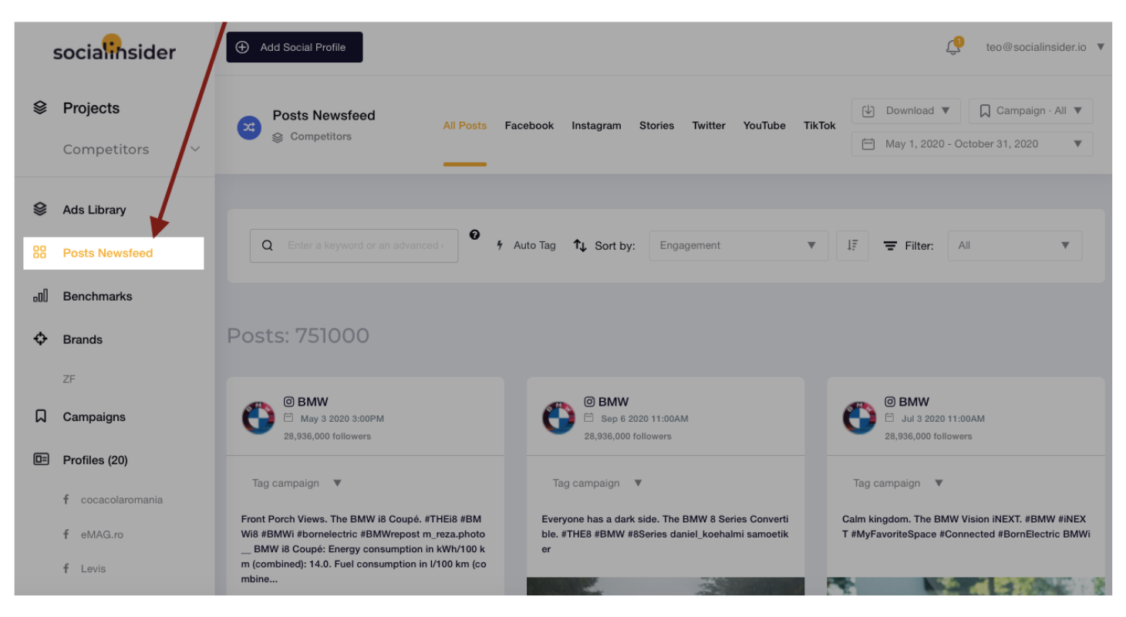The width and height of the screenshot is (1126, 617).
Task: Click the Auto Tag lightning icon
Action: [x=500, y=245]
